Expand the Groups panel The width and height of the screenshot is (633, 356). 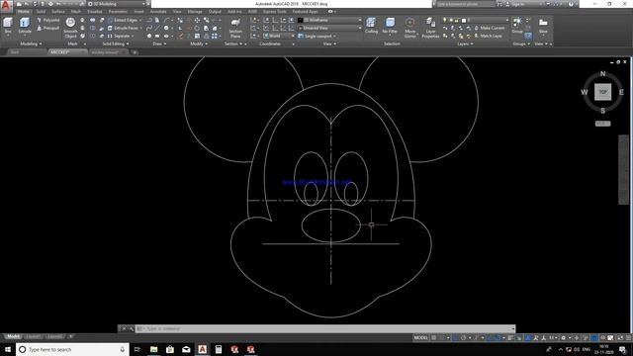click(x=521, y=44)
